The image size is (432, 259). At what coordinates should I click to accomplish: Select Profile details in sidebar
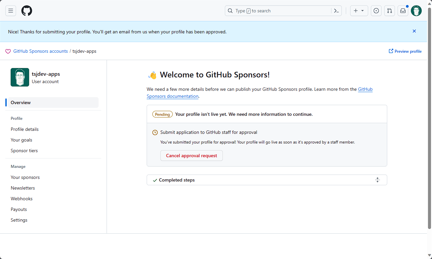pyautogui.click(x=25, y=129)
